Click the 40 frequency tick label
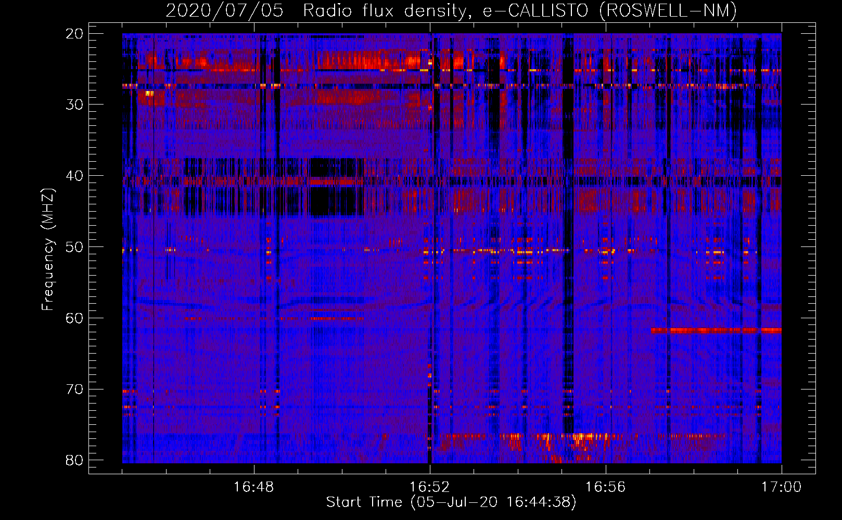The height and width of the screenshot is (520, 842). (75, 176)
